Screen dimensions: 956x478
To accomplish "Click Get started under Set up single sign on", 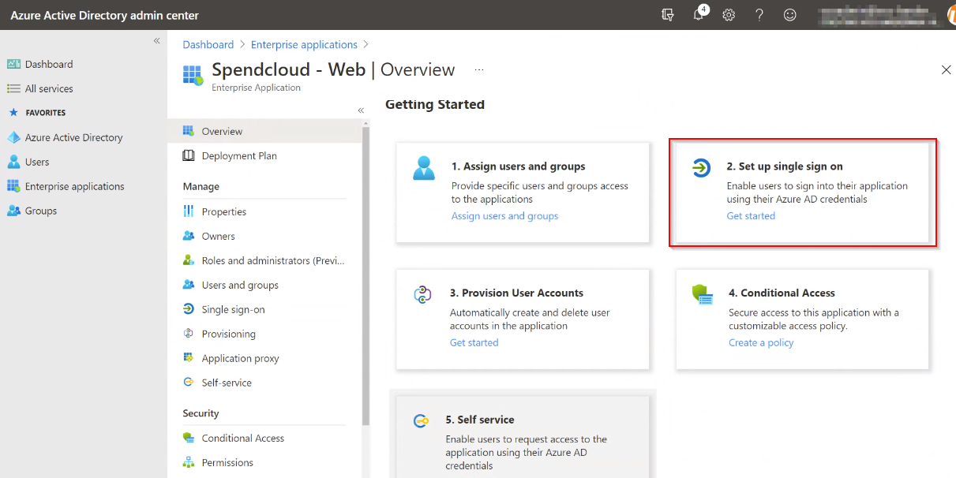I will coord(751,216).
